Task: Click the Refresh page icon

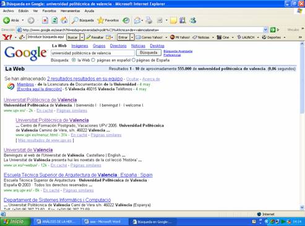Action: pos(54,20)
